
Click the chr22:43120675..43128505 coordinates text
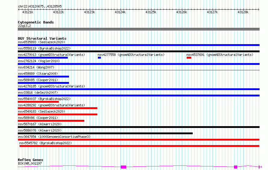click(40, 7)
